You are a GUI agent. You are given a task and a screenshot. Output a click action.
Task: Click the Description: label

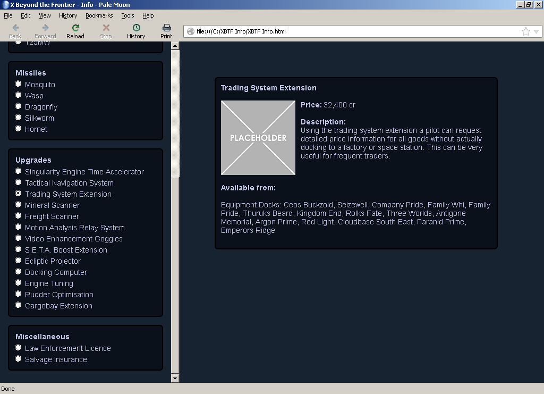(x=323, y=122)
